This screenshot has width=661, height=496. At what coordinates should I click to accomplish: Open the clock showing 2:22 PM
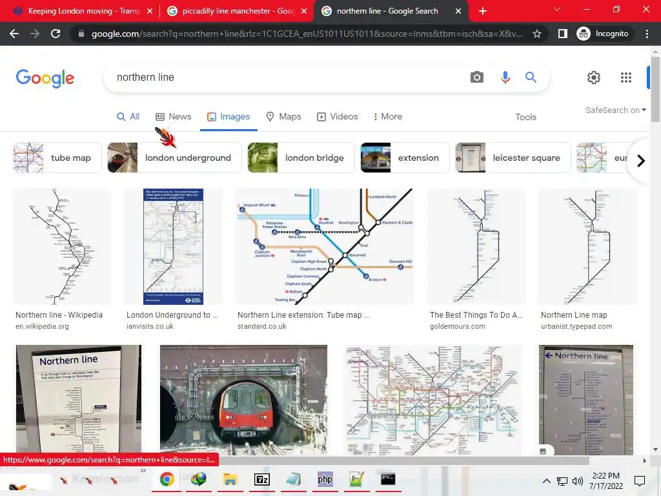point(605,480)
